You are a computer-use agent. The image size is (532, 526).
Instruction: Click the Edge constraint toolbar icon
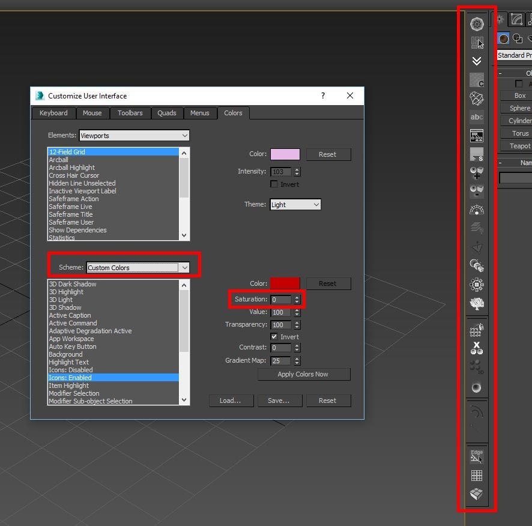pos(477,456)
